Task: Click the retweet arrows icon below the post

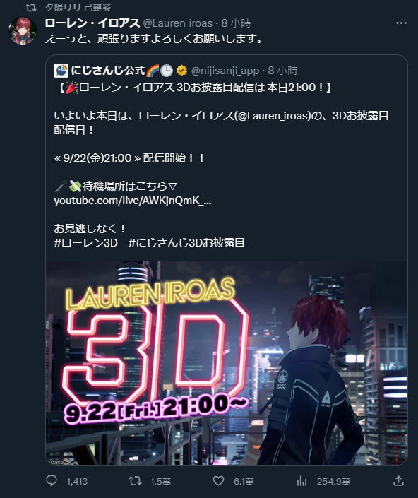Action: point(135,481)
